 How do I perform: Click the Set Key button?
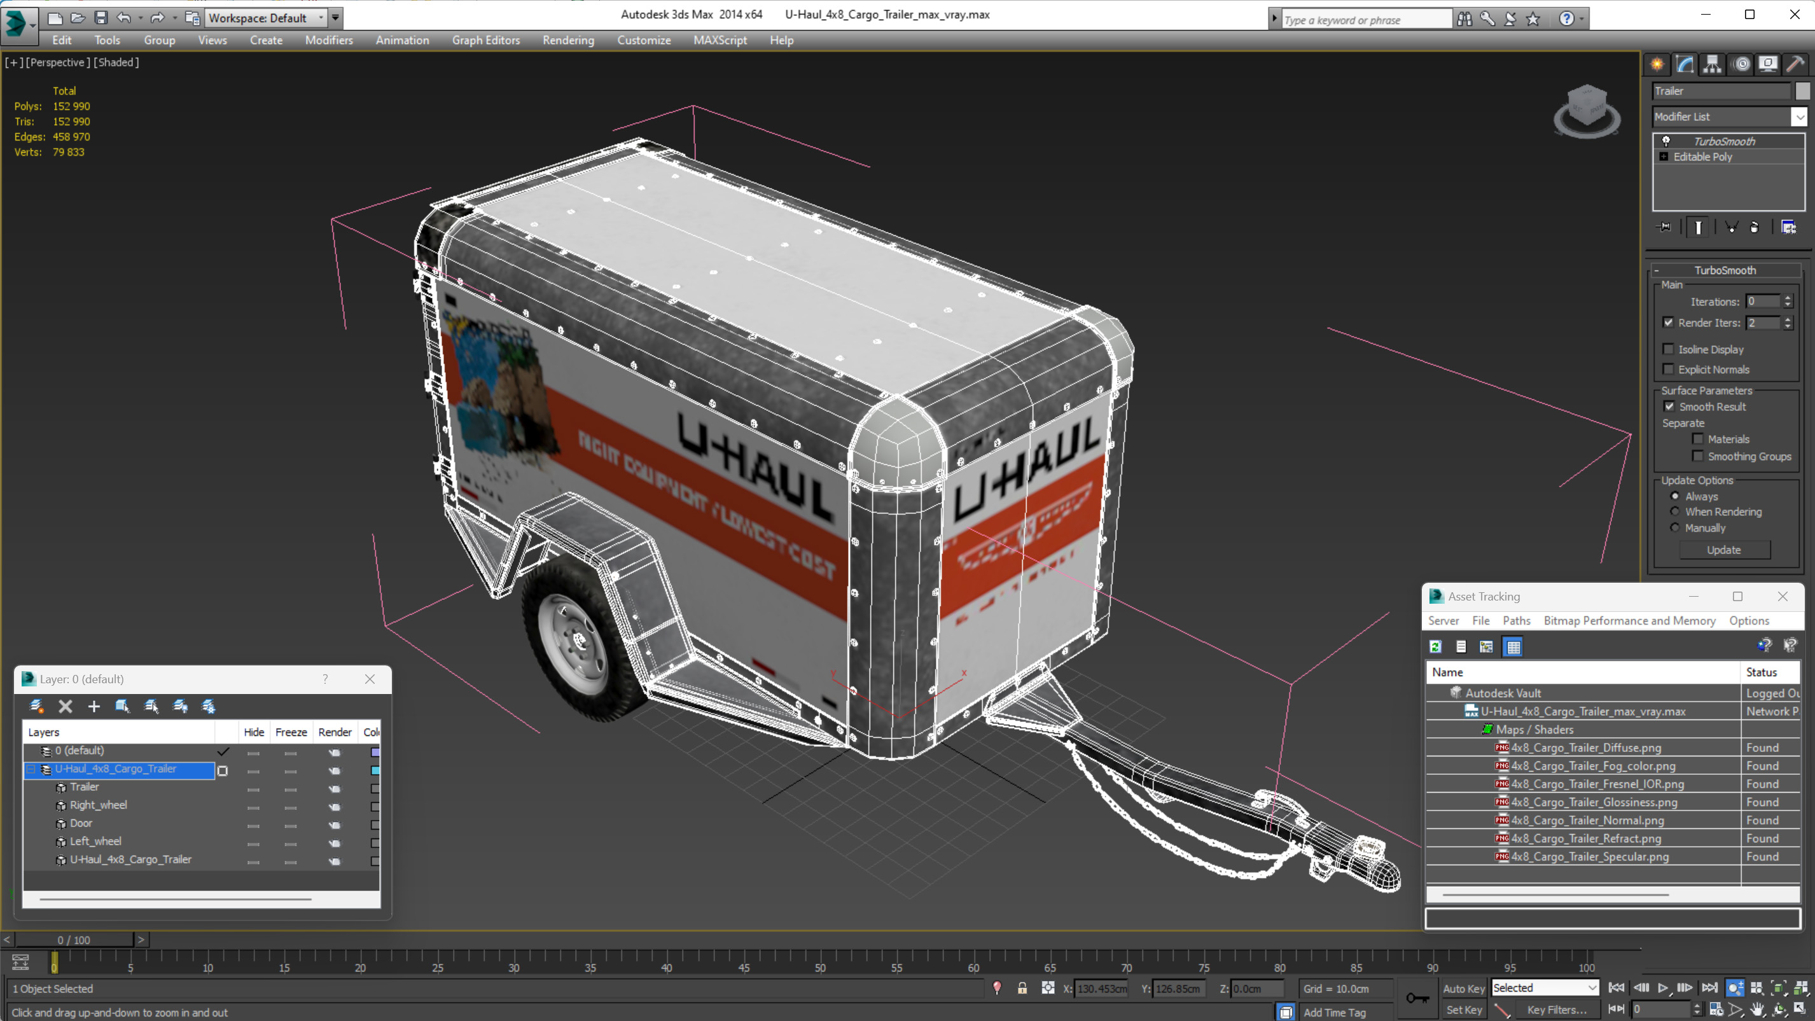1463,1010
